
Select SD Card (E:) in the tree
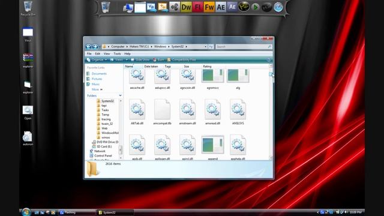click(101, 146)
